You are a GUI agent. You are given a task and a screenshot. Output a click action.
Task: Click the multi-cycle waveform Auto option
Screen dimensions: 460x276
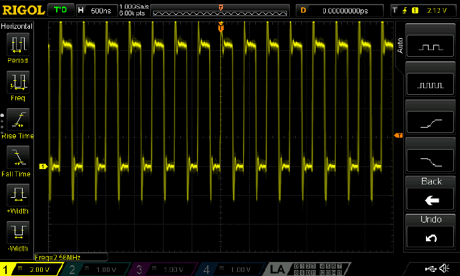(x=431, y=84)
